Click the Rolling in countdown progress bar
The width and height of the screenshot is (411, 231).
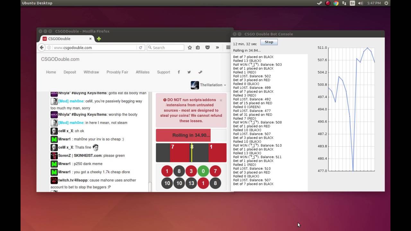[191, 135]
